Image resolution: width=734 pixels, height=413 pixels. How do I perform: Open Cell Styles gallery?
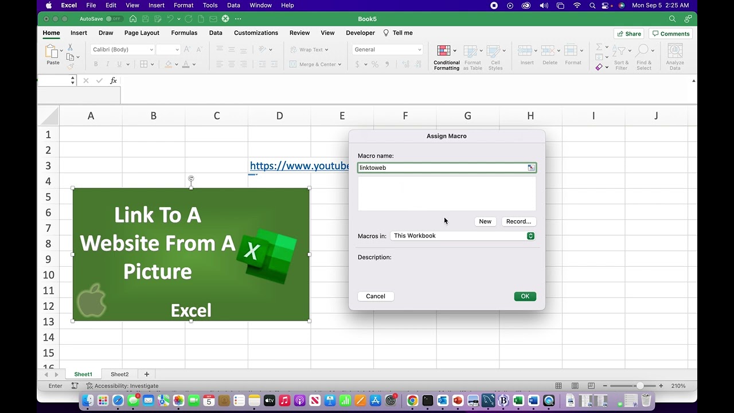click(495, 57)
